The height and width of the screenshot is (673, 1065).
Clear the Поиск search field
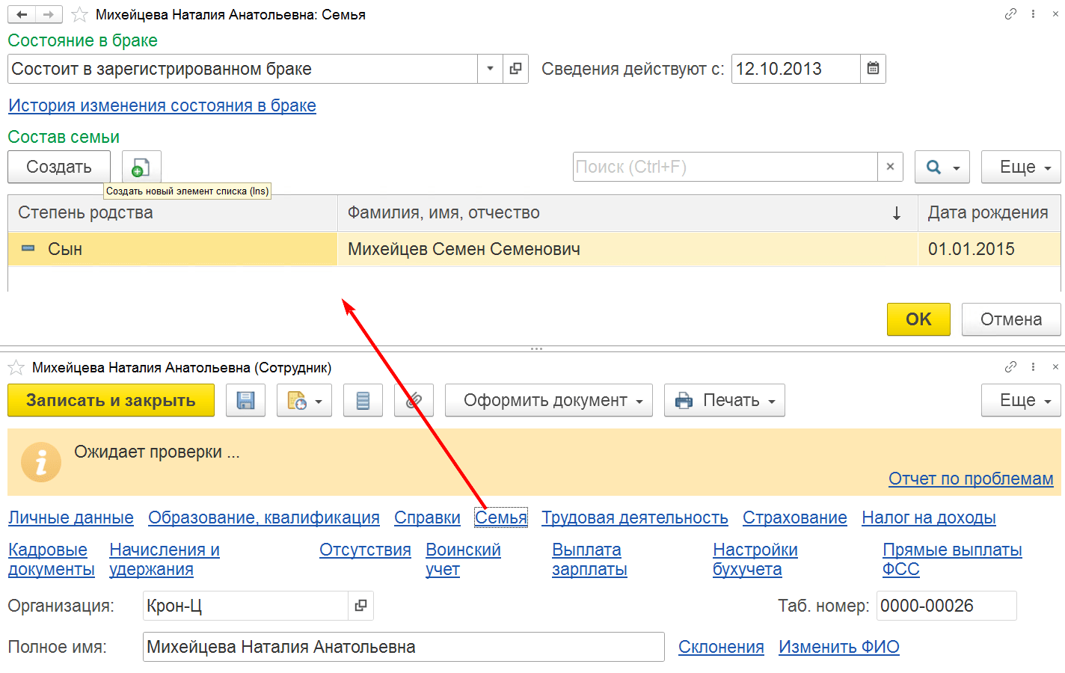890,167
